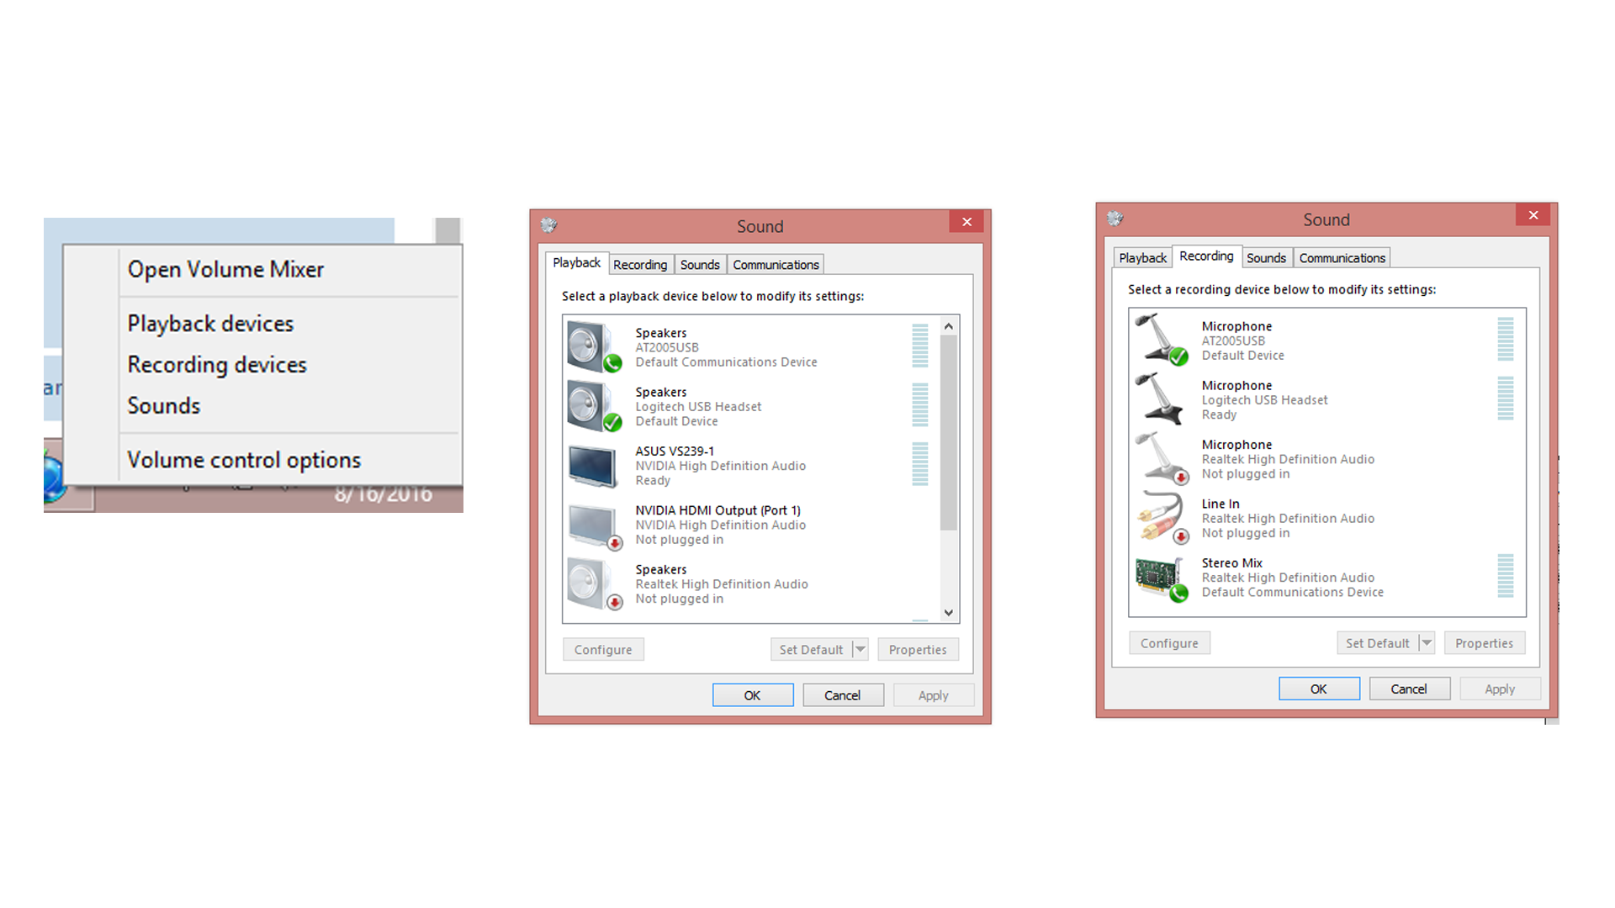Click the ASUS VS239-1 display icon

(596, 463)
